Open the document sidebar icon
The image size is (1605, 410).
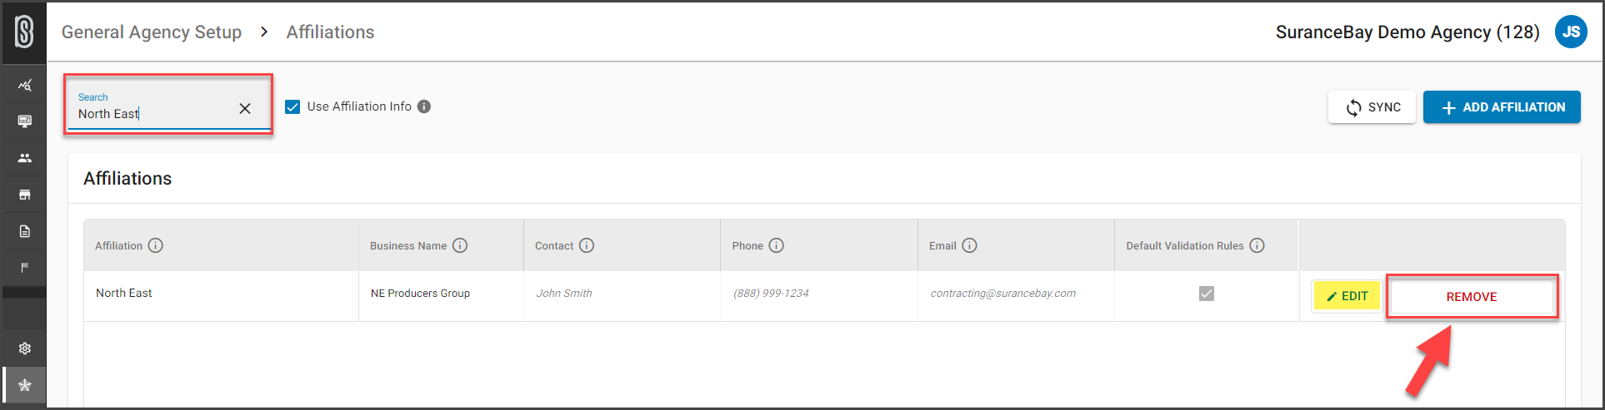tap(25, 231)
